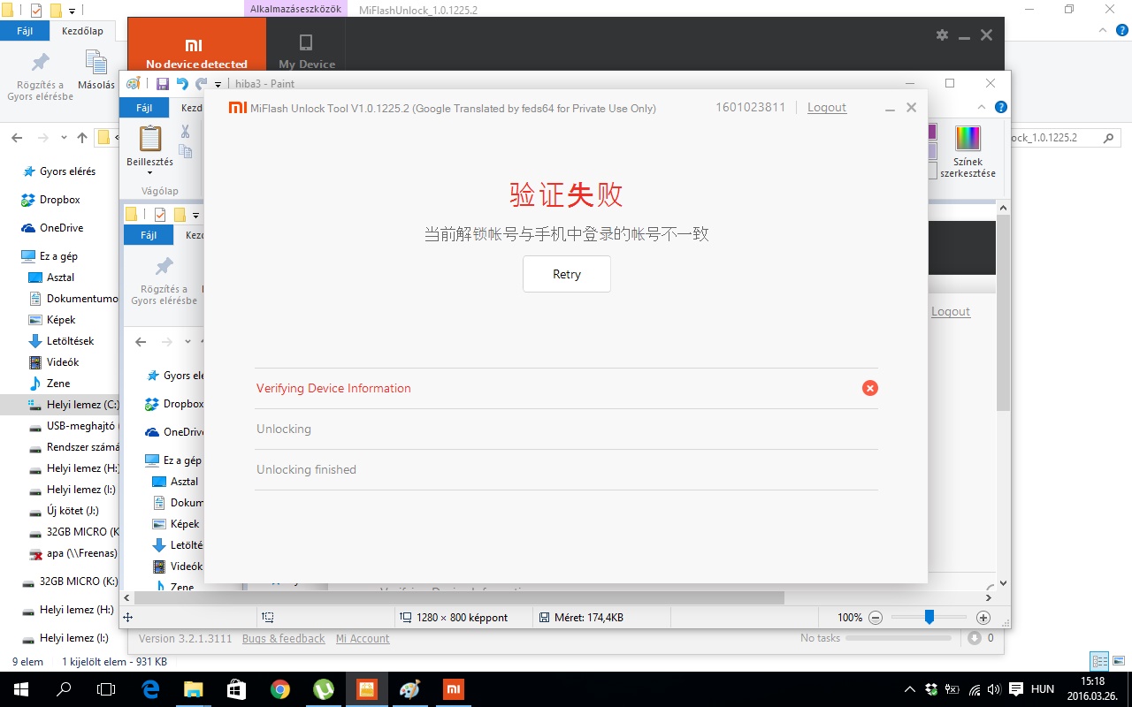
Task: Click Paint's vertical scrollbar thumb
Action: click(x=1003, y=312)
